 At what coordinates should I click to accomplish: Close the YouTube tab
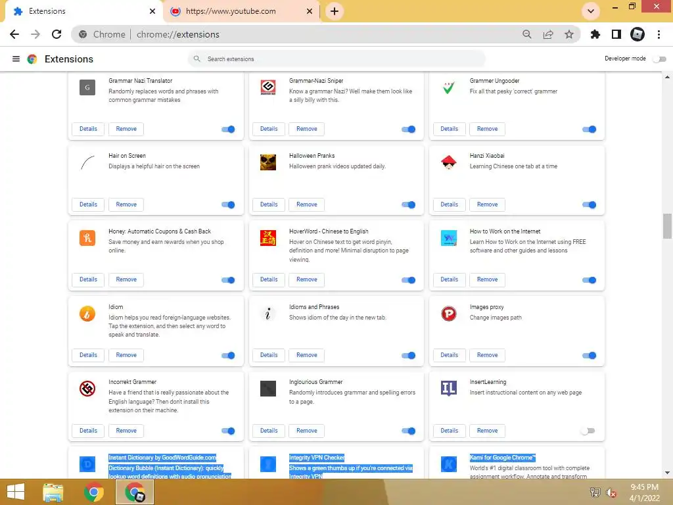pyautogui.click(x=310, y=11)
